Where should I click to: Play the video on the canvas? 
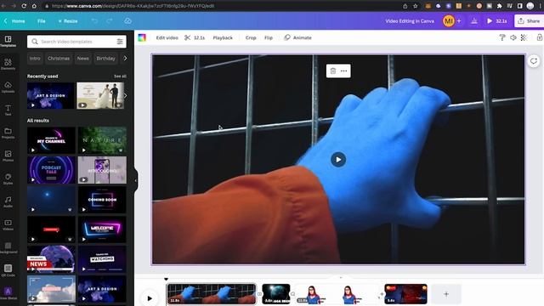(338, 160)
